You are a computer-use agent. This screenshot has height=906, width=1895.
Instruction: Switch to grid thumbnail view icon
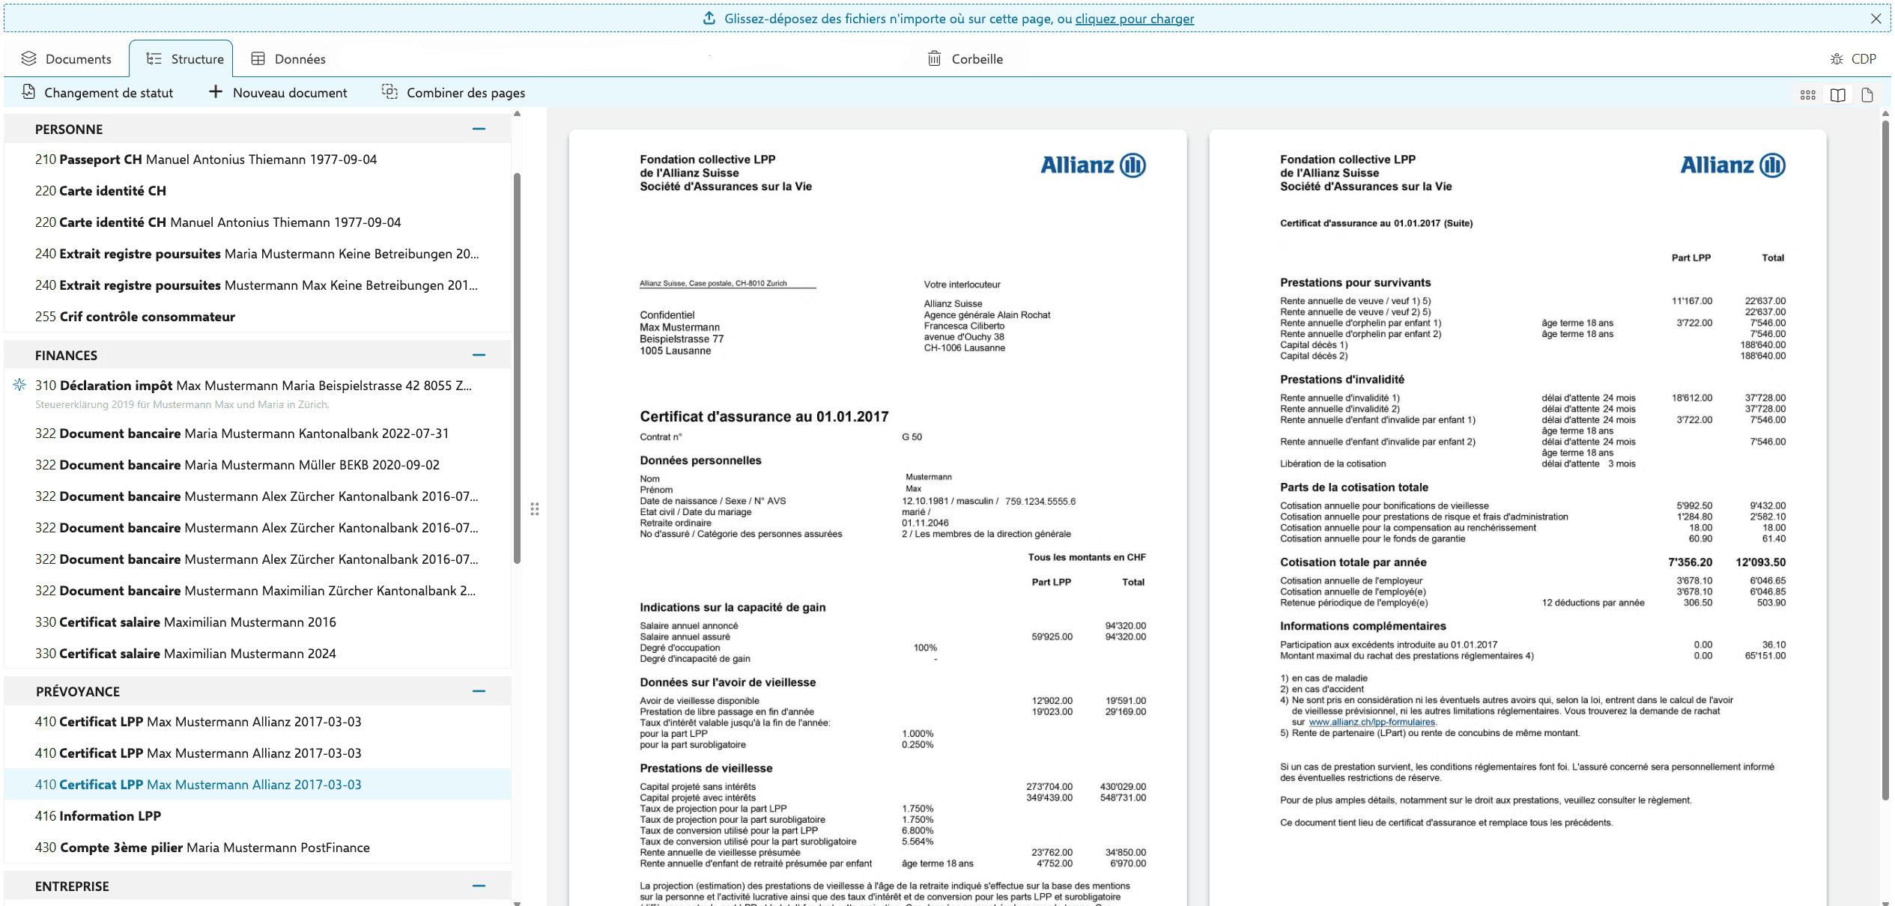pos(1808,94)
